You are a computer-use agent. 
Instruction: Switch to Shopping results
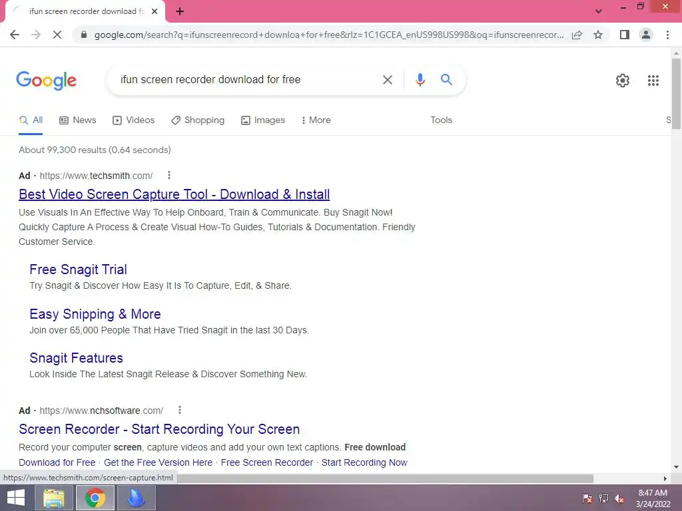tap(198, 120)
